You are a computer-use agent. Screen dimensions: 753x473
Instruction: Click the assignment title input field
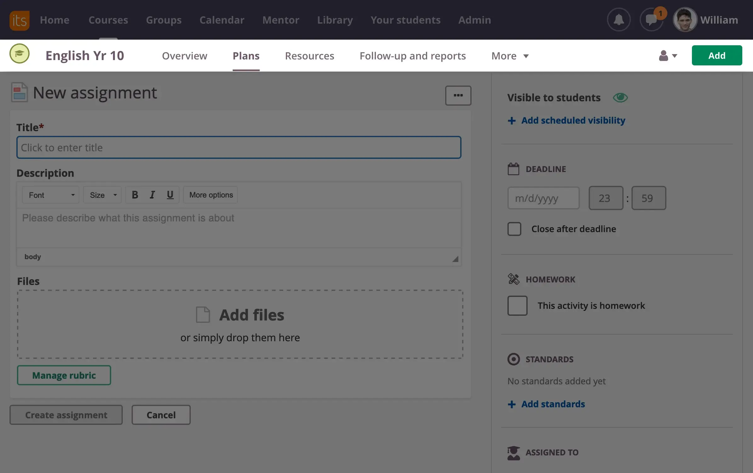click(x=239, y=147)
